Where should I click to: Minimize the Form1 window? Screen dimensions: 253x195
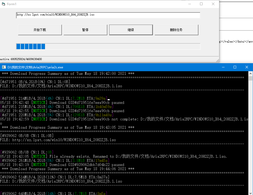pyautogui.click(x=190, y=4)
